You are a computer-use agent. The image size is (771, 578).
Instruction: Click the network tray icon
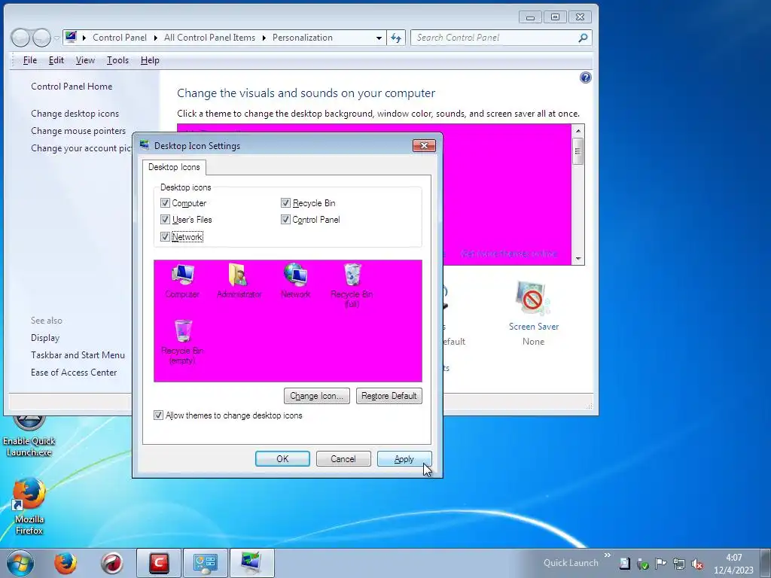679,564
